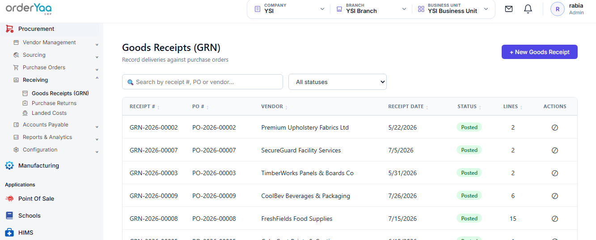Sort by Lines column header

tap(513, 107)
